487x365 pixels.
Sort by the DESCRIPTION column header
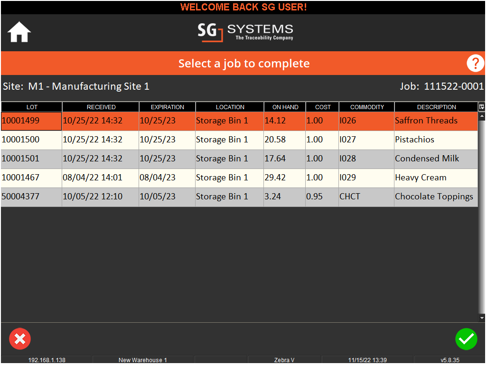click(x=436, y=107)
